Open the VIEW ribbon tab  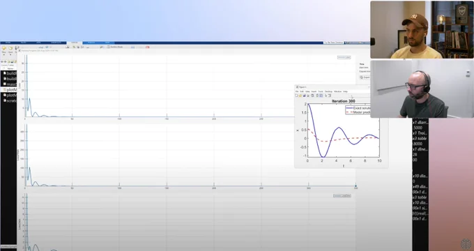107,43
